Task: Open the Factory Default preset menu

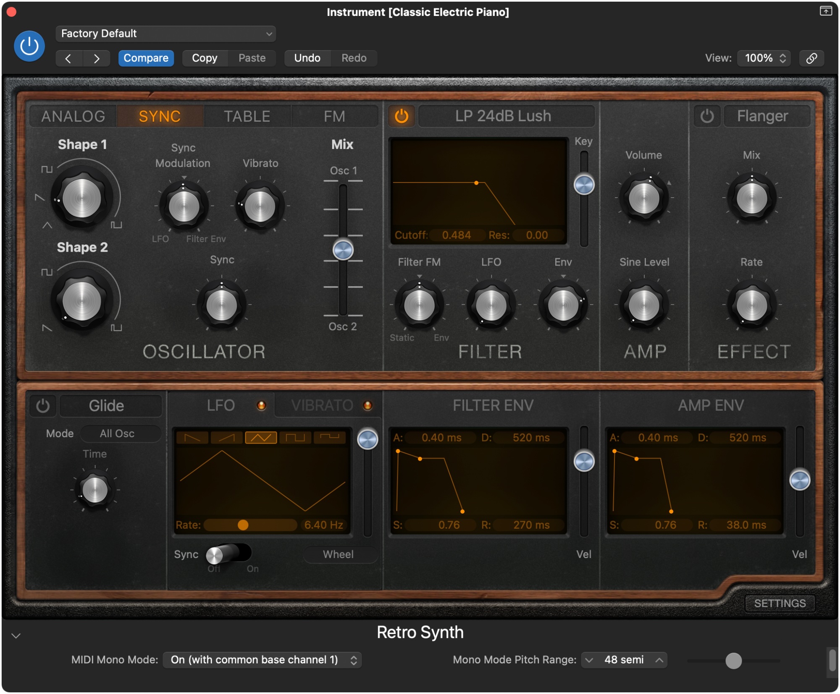Action: [165, 34]
